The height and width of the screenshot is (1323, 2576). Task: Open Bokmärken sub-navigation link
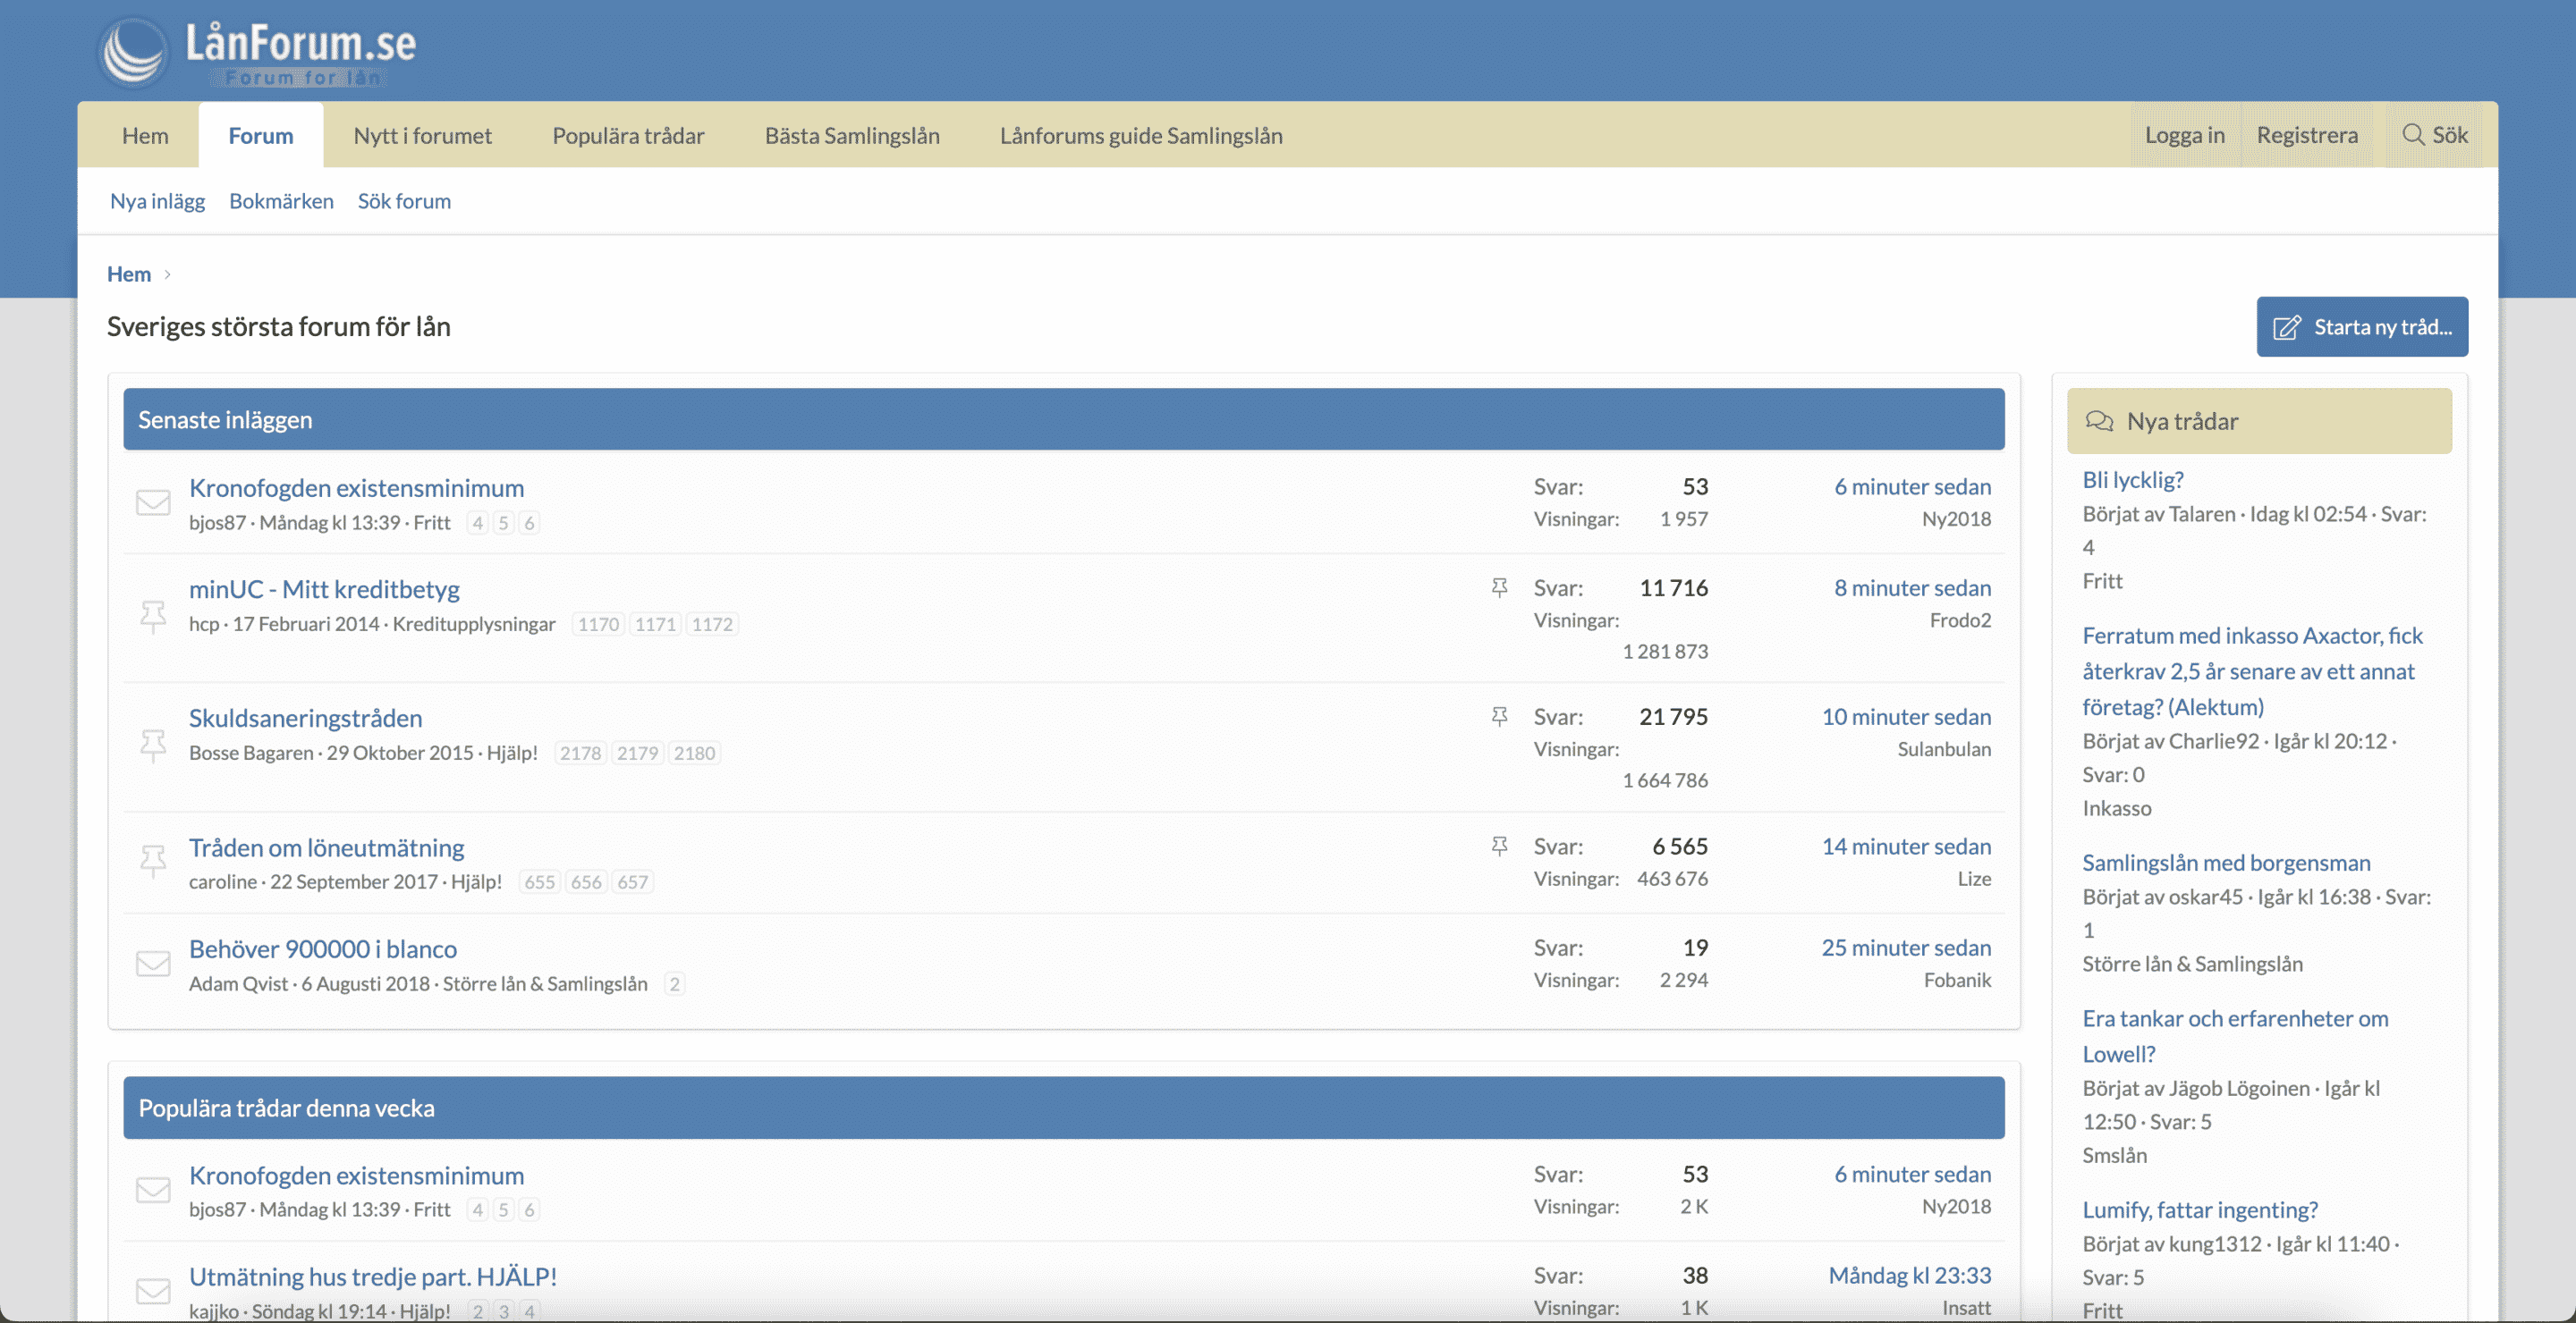(x=281, y=201)
